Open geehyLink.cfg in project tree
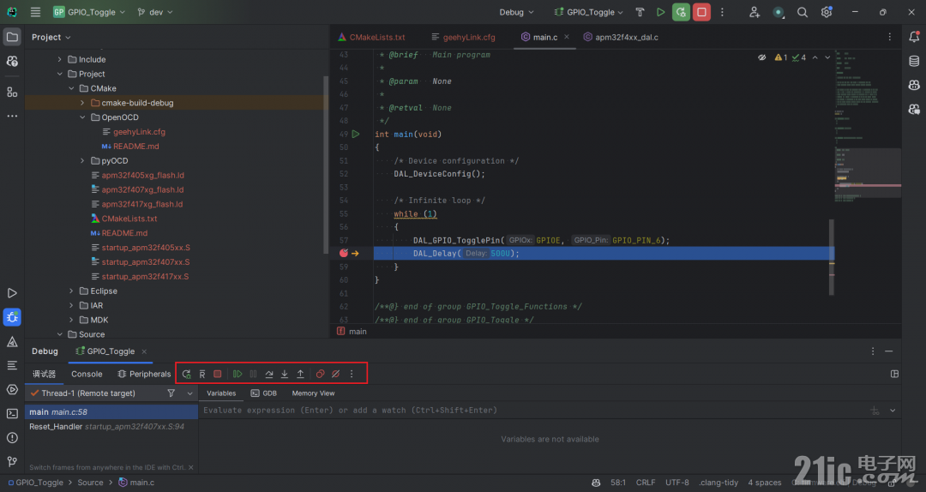The image size is (926, 492). coord(139,132)
